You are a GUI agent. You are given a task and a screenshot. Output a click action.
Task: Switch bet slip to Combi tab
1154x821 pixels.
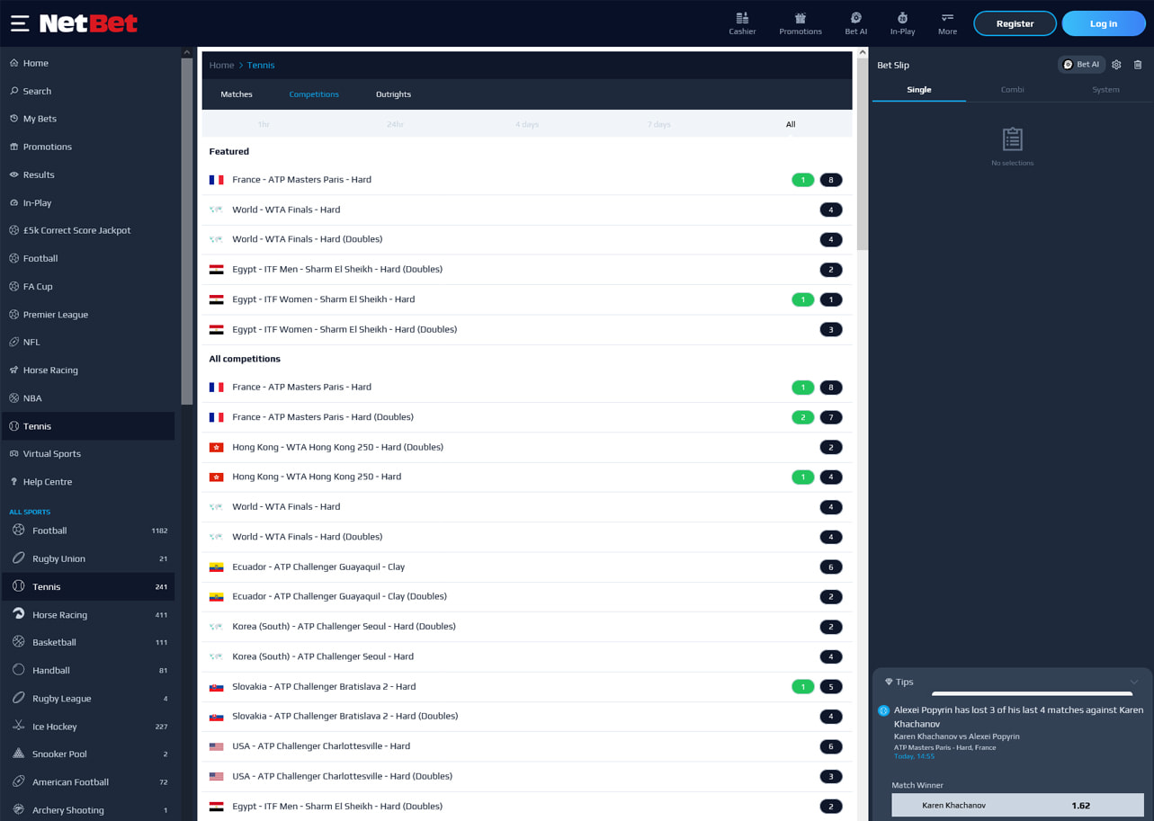[1013, 90]
